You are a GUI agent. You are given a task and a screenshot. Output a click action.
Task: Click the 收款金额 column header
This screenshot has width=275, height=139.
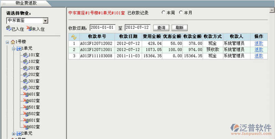point(192,37)
